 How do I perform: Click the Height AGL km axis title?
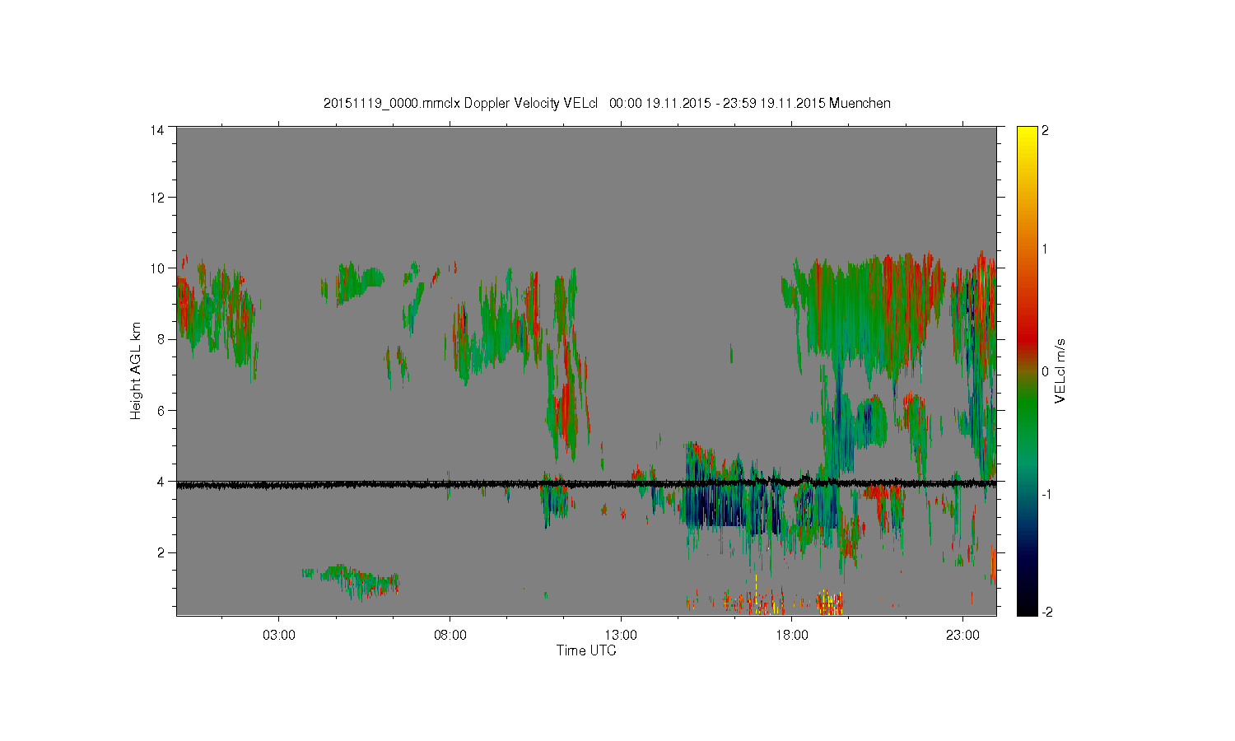136,370
